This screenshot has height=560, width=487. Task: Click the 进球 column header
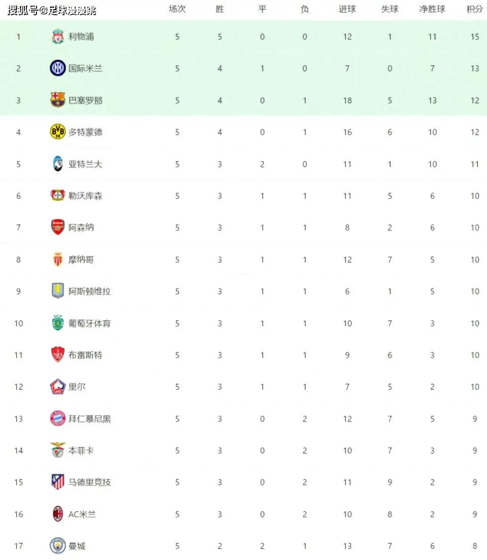(x=347, y=9)
